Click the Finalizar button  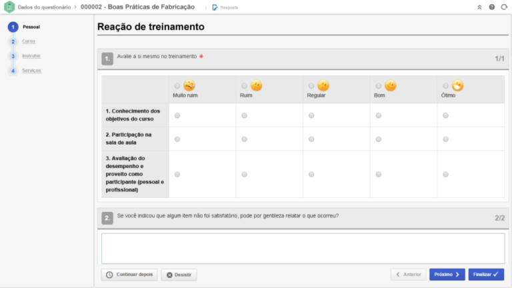click(x=486, y=274)
